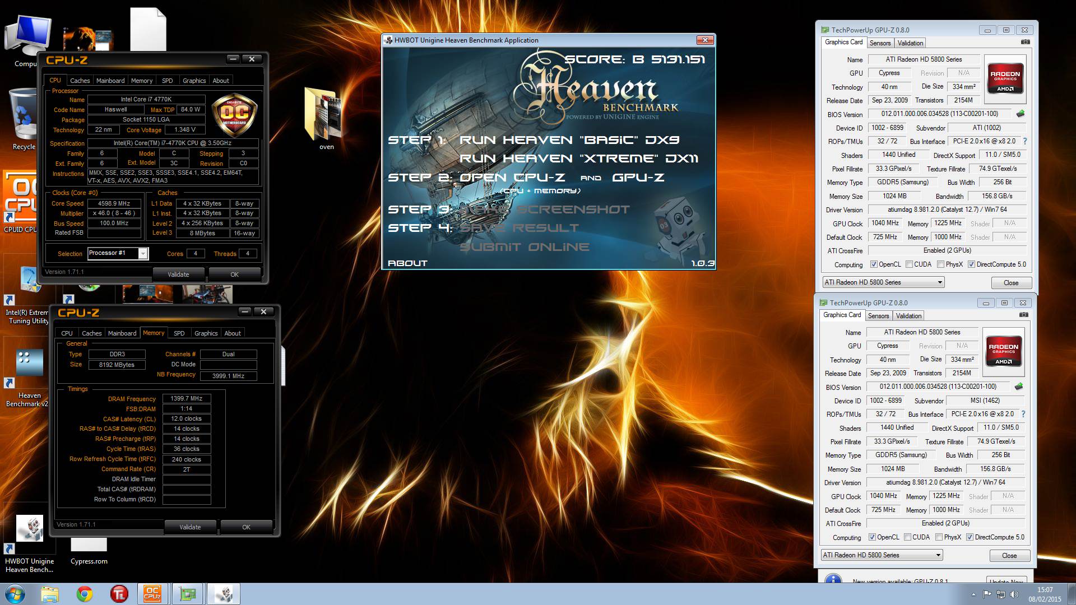Toggle CUDA checkbox in top GPU-Z
This screenshot has height=605, width=1076.
tap(909, 264)
